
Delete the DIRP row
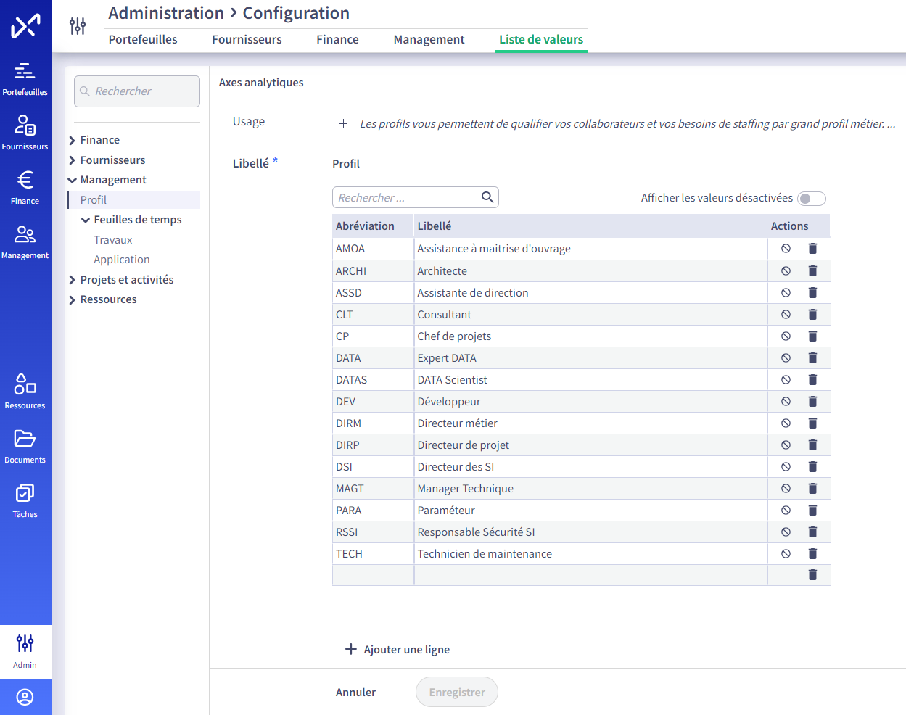tap(812, 445)
